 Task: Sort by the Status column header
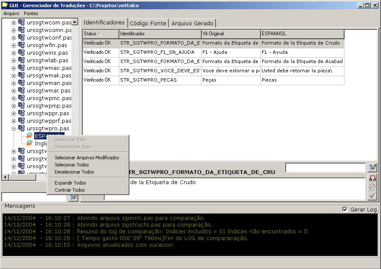101,34
